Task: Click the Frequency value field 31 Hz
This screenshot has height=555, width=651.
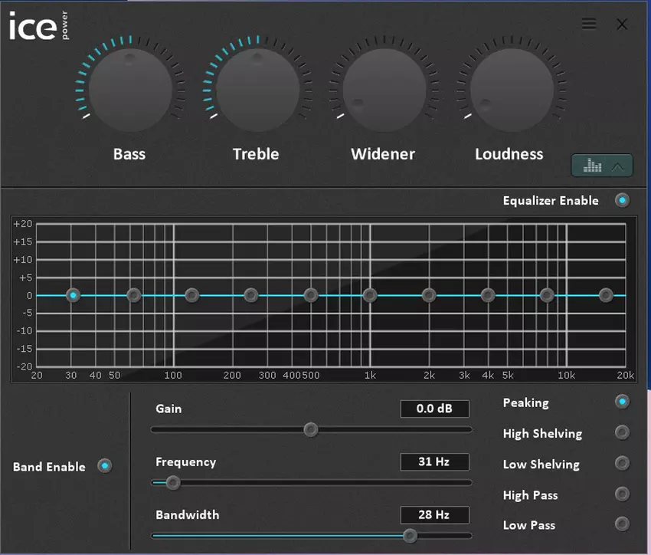Action: click(434, 462)
